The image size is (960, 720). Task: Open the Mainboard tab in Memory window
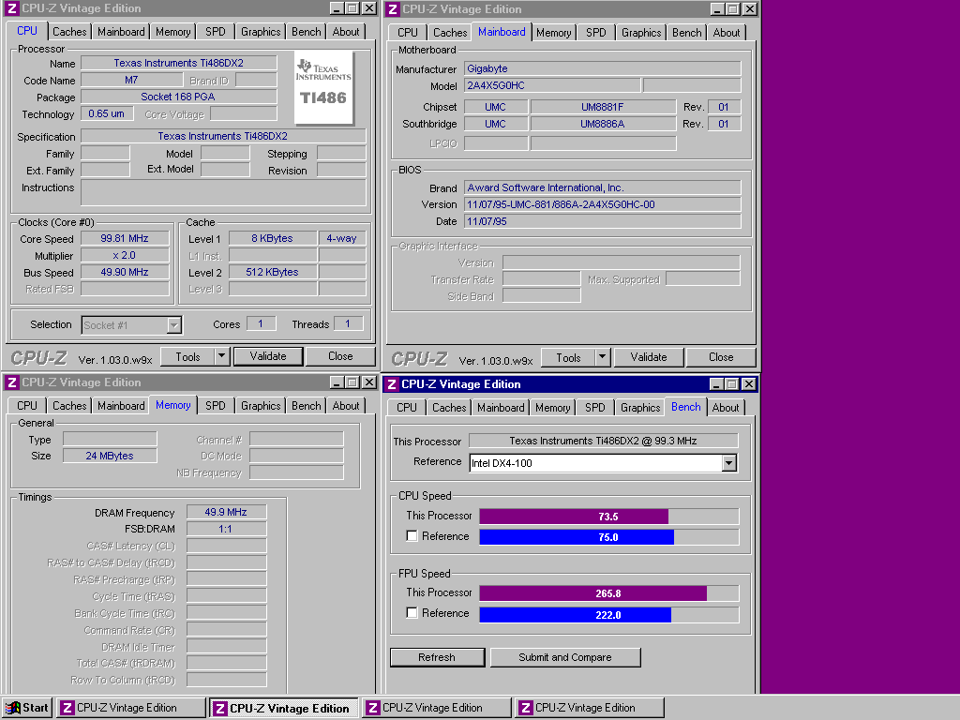121,406
